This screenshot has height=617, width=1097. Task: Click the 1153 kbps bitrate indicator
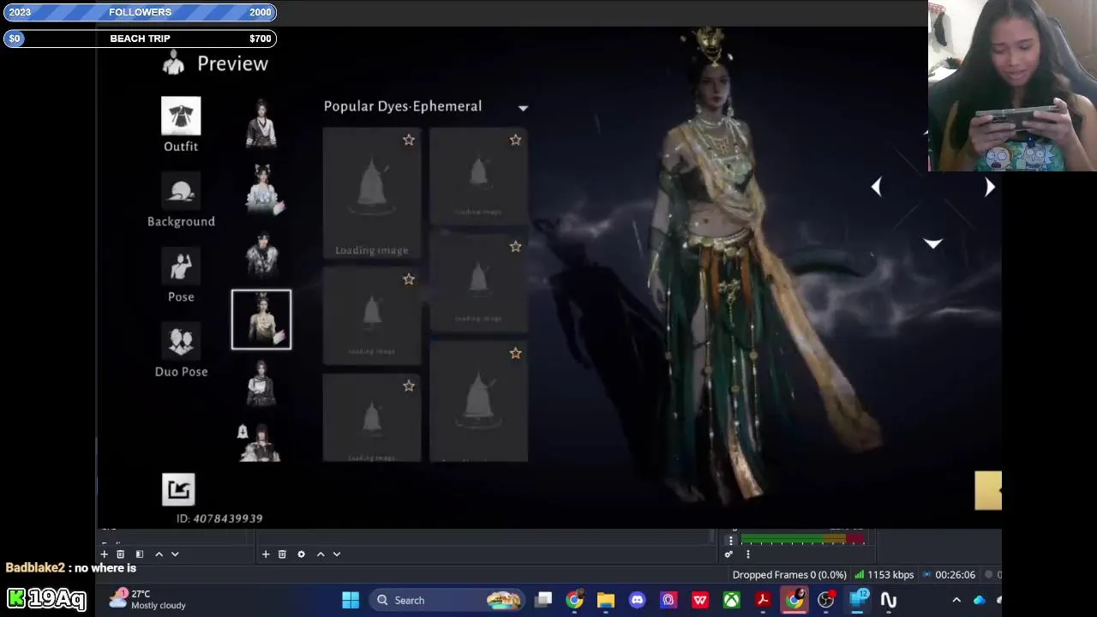click(884, 575)
